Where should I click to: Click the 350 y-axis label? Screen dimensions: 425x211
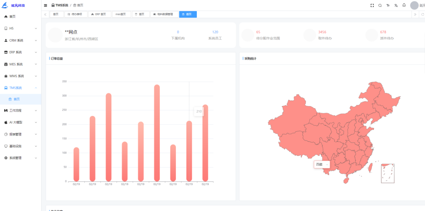[64, 81]
